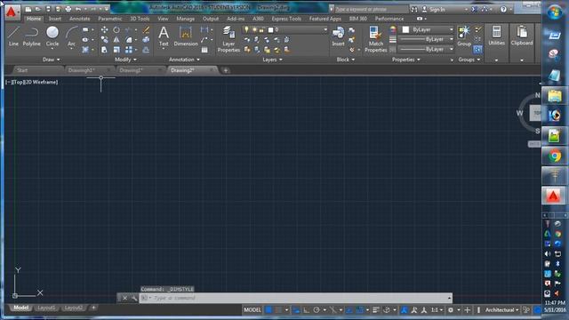The width and height of the screenshot is (569, 320).
Task: Switch to the Insert ribbon tab
Action: pyautogui.click(x=55, y=19)
